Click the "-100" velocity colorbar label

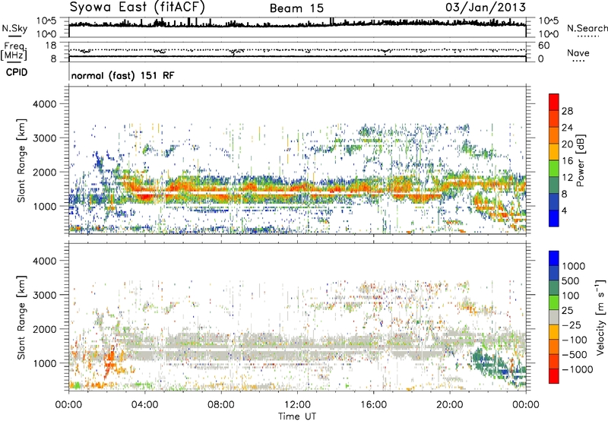575,340
